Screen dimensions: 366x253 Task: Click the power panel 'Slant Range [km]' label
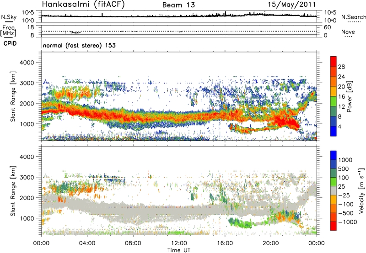click(x=13, y=96)
